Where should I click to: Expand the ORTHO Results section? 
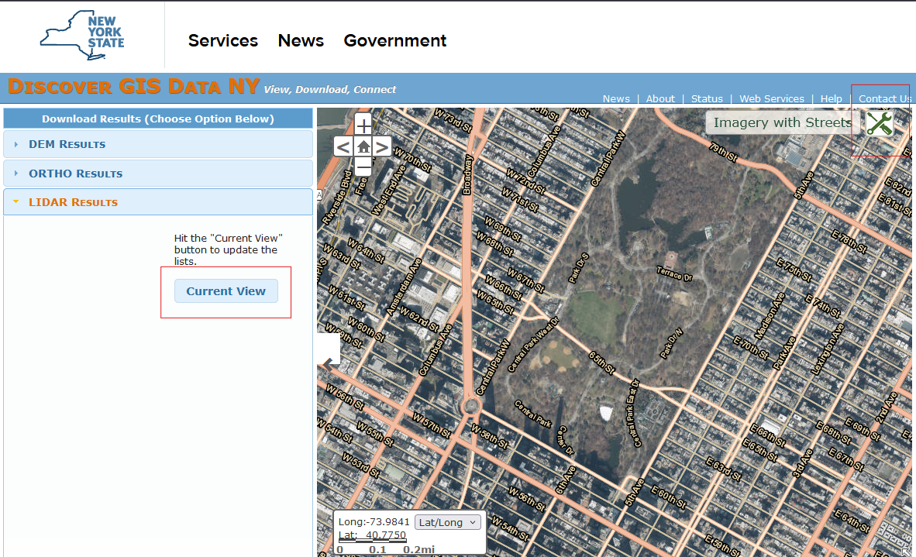pyautogui.click(x=75, y=174)
